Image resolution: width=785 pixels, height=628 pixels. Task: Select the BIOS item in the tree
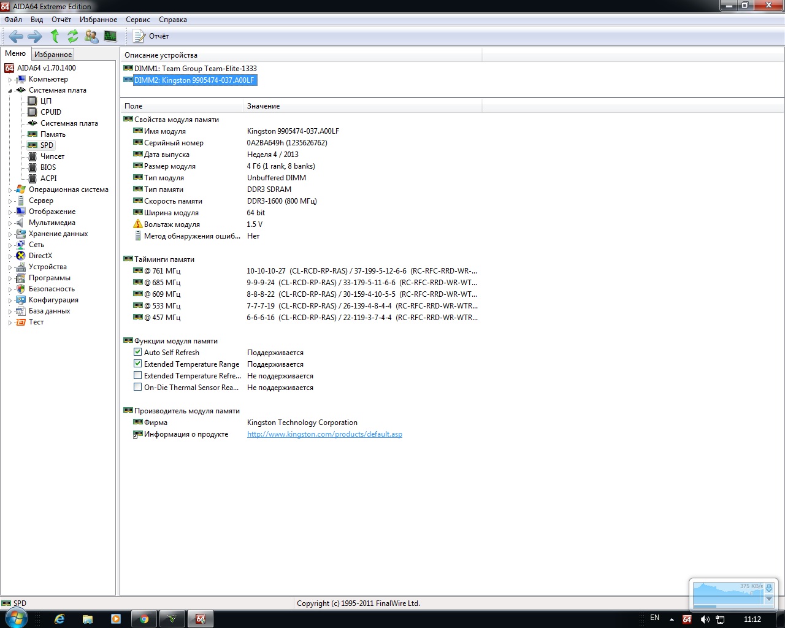(x=48, y=167)
